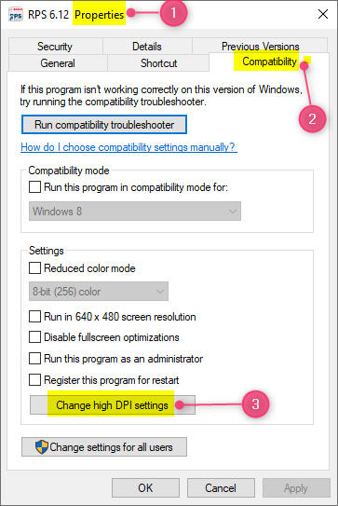Toggle Disable fullscreen optimizations checkbox
The image size is (338, 506).
tap(34, 337)
